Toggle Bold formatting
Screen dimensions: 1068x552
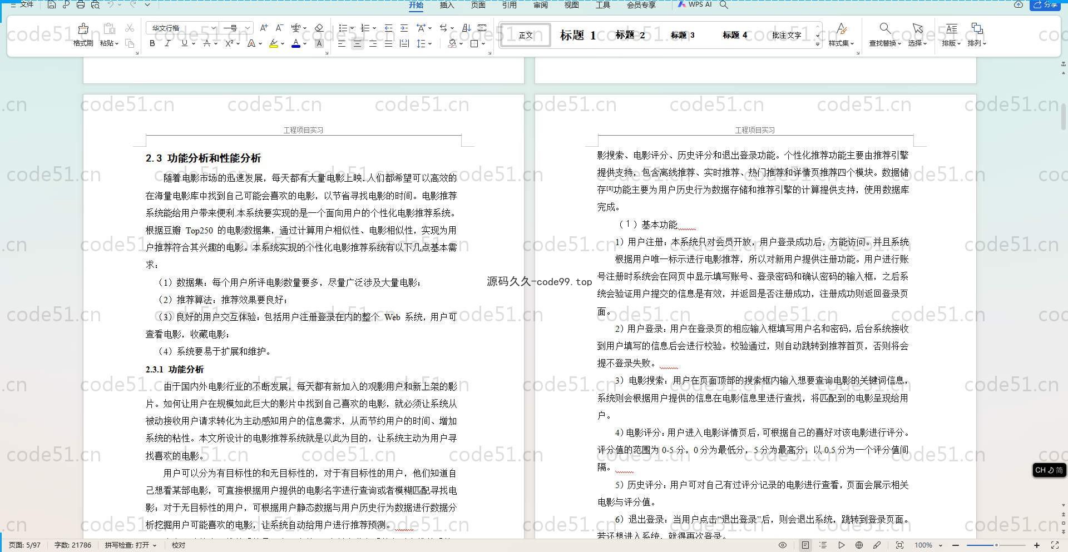tap(152, 43)
